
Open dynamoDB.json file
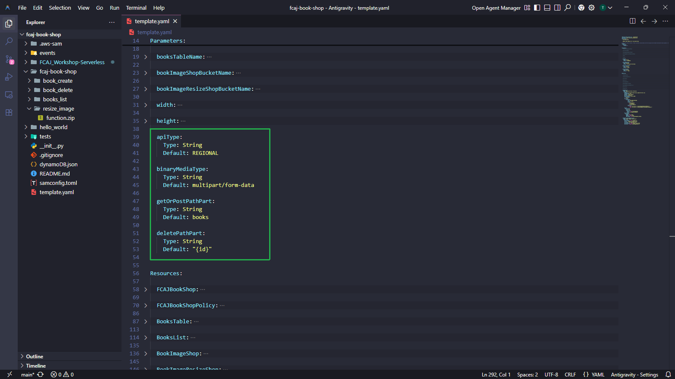coord(58,164)
